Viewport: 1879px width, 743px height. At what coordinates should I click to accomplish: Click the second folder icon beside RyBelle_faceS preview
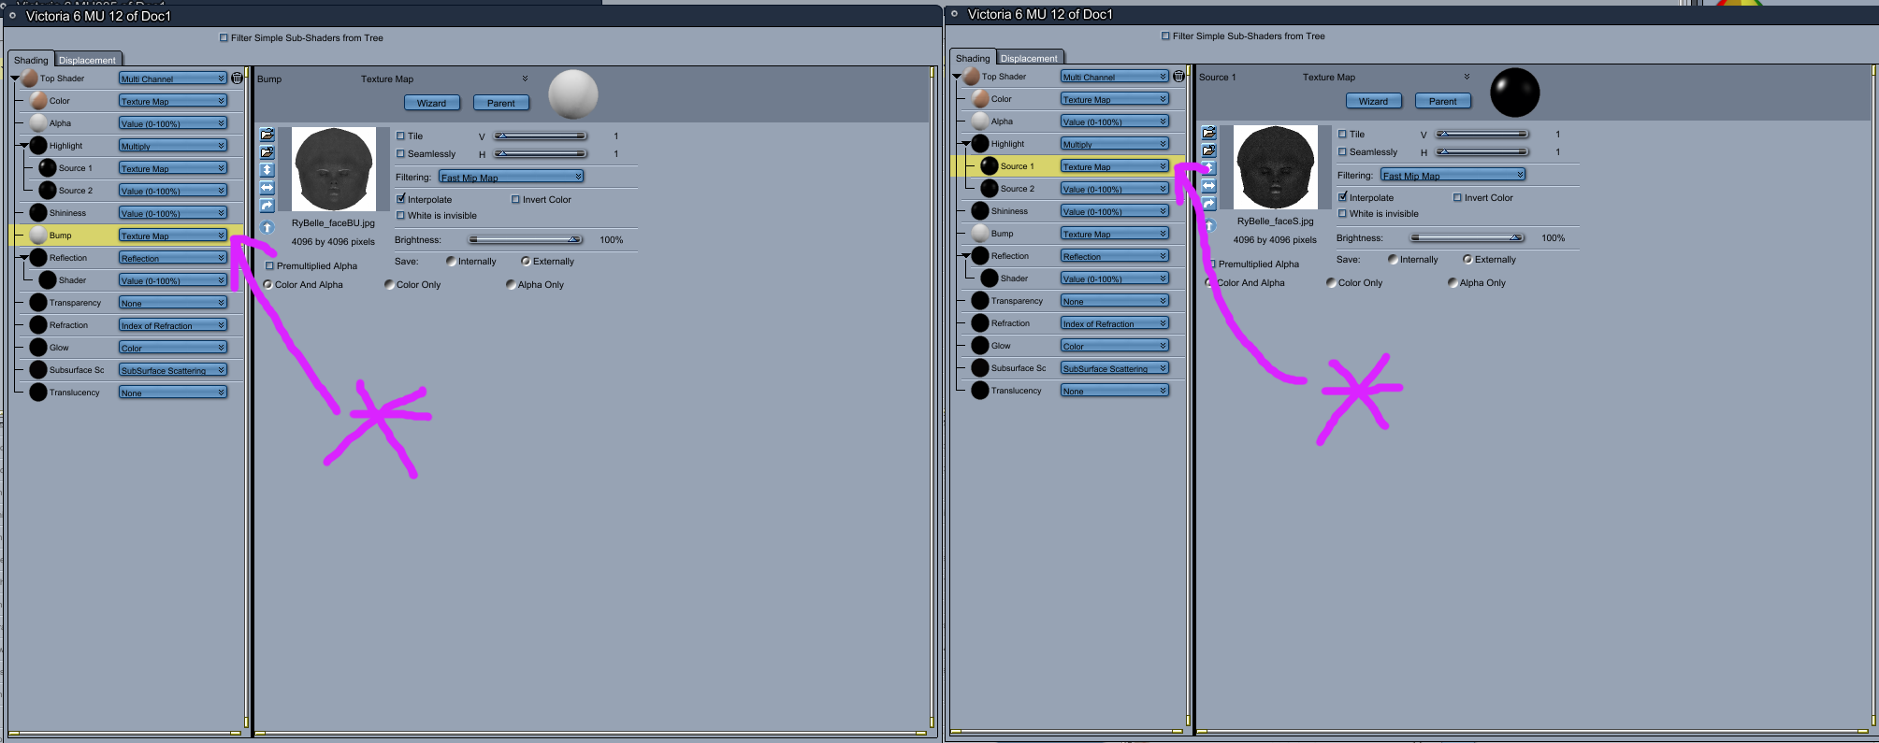[x=1209, y=150]
